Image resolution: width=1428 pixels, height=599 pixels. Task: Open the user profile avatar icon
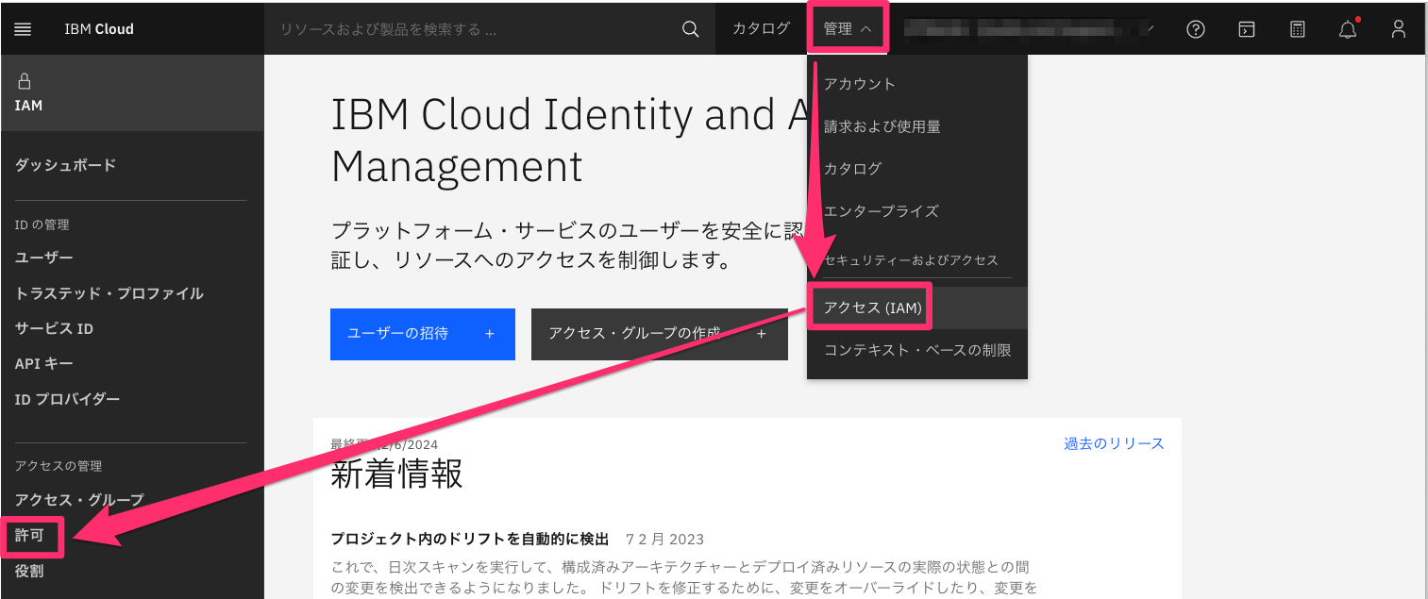pyautogui.click(x=1399, y=29)
